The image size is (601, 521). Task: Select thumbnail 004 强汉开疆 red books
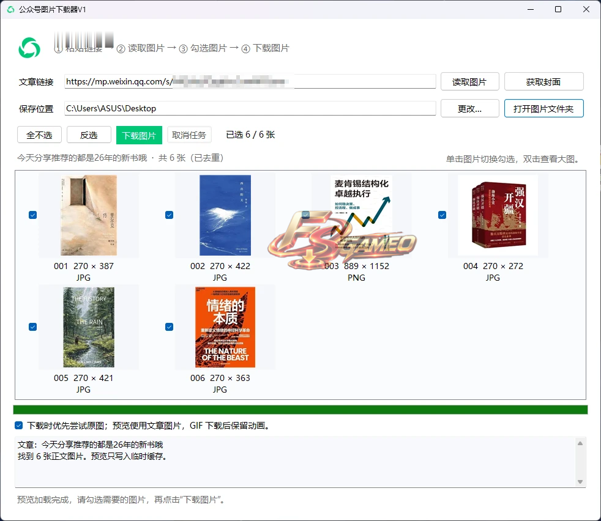[x=498, y=215]
